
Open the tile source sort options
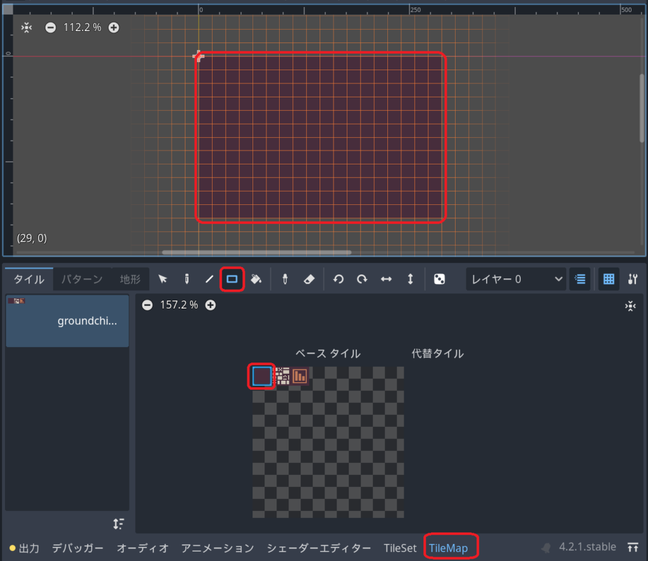pyautogui.click(x=118, y=523)
